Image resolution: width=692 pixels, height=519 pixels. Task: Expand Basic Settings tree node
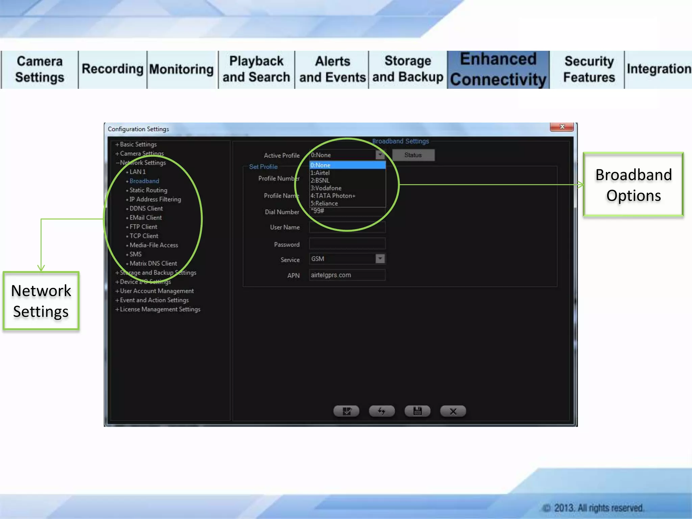117,145
